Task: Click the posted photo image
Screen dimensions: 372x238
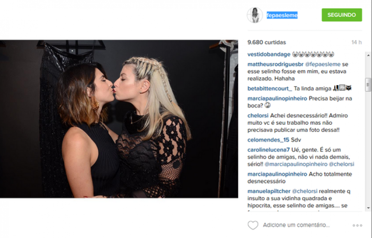Action: coord(119,119)
